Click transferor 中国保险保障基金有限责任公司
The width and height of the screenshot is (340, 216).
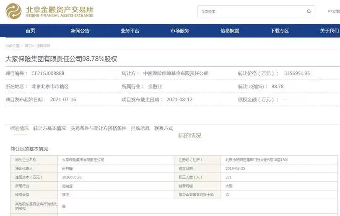(x=176, y=73)
